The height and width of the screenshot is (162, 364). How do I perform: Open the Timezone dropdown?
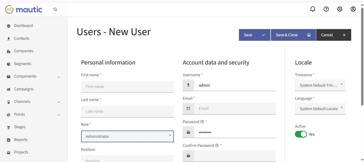point(320,85)
